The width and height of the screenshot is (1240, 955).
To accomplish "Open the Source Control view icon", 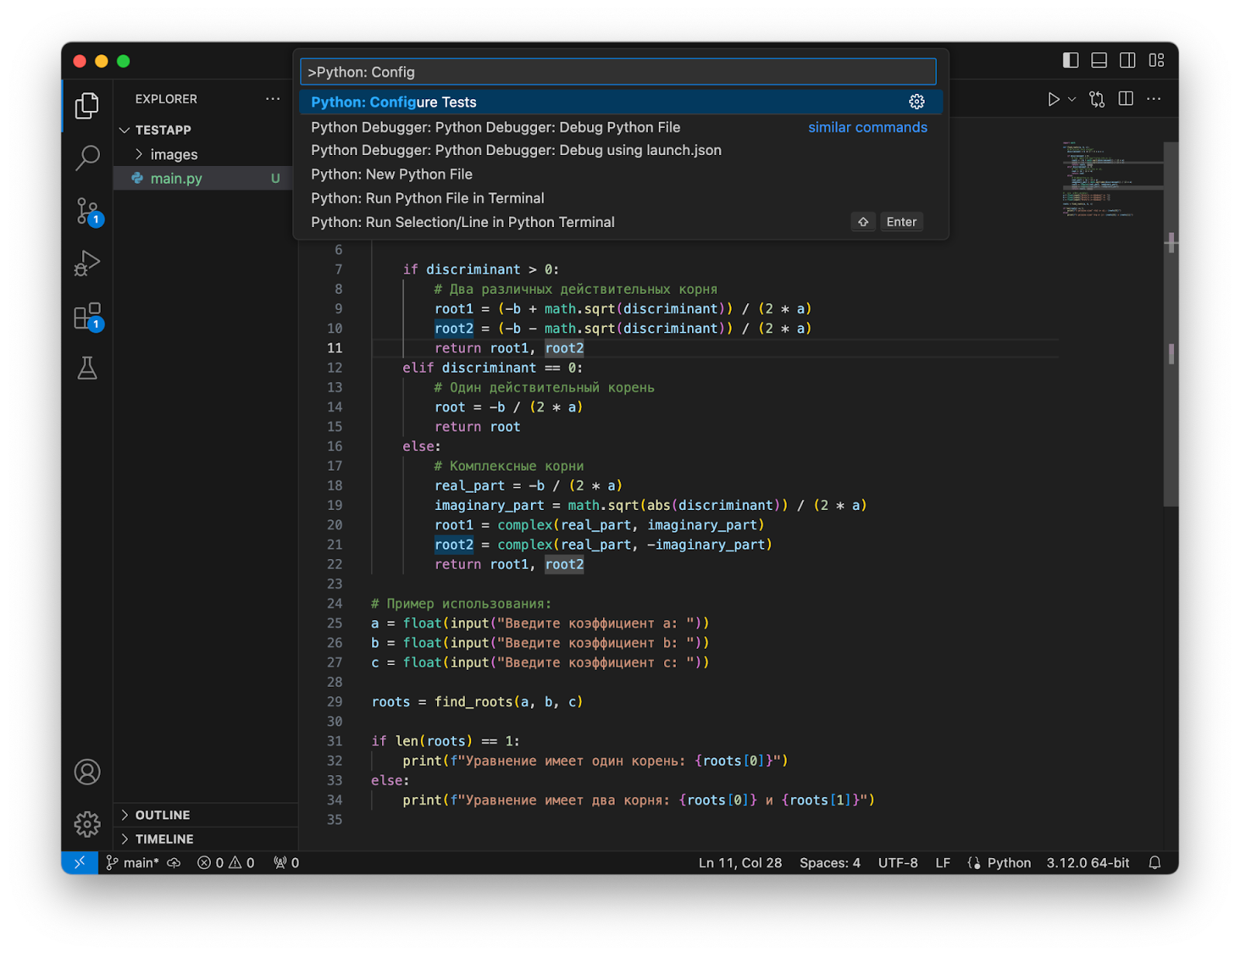I will coord(87,211).
